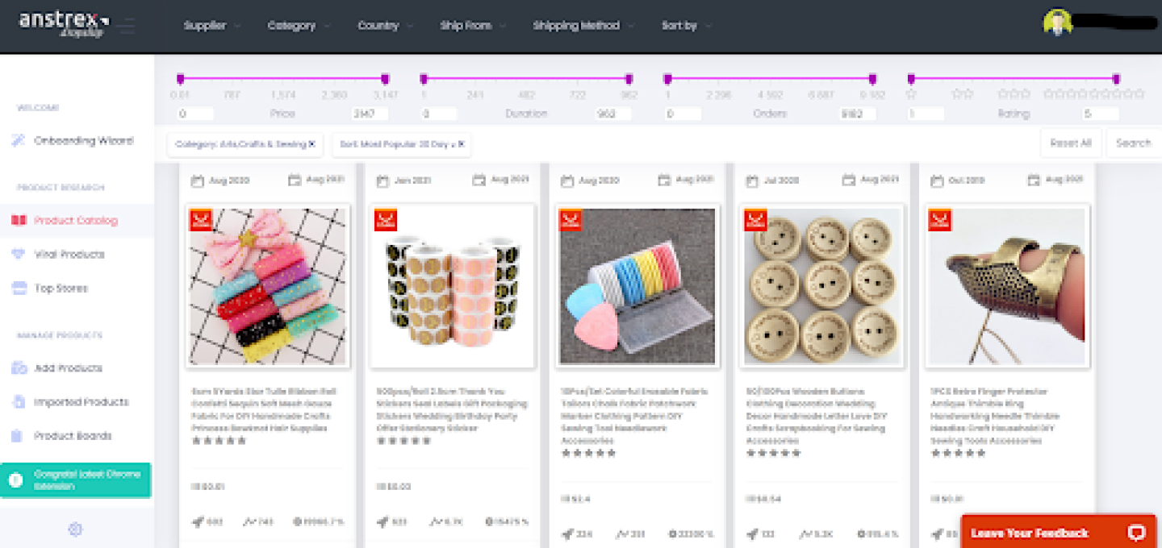Click the Top Stores shop icon
Screen dimensions: 1162x548
coord(19,289)
